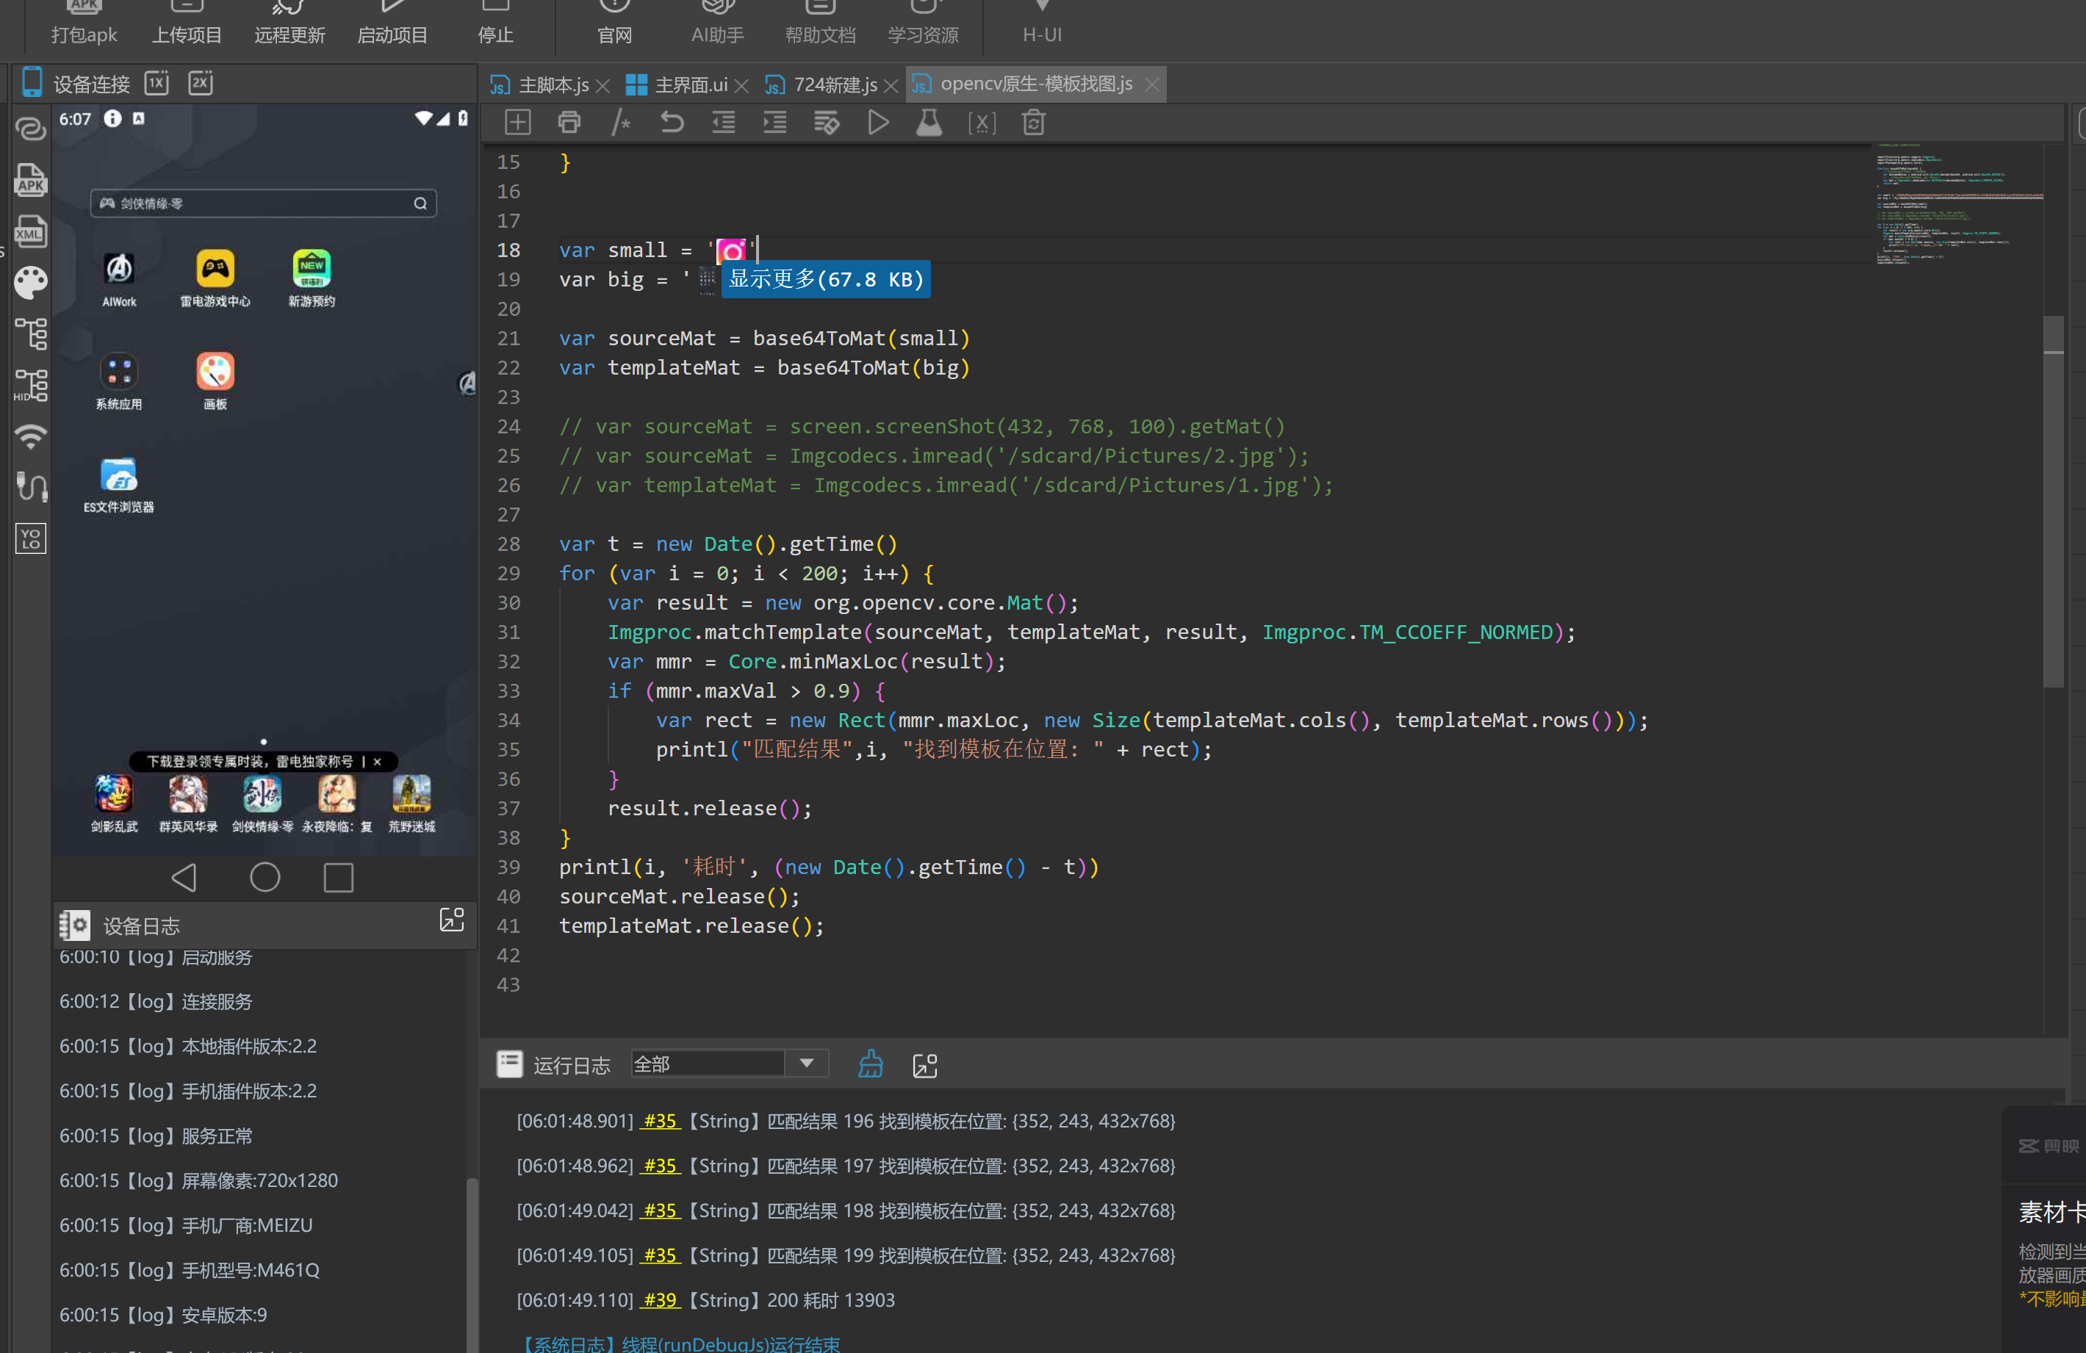
Task: Close the 下载登录领专属时装 banner
Action: point(378,762)
